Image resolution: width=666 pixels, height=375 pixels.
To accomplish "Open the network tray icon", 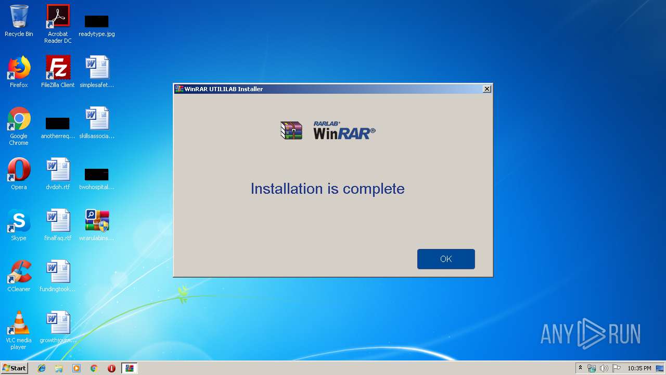I will point(592,368).
